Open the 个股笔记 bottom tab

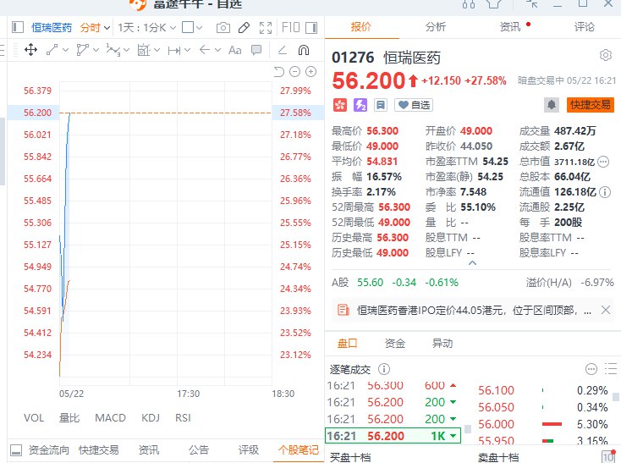(298, 450)
